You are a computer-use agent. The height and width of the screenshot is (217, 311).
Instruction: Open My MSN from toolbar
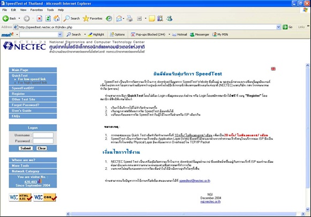point(220,34)
